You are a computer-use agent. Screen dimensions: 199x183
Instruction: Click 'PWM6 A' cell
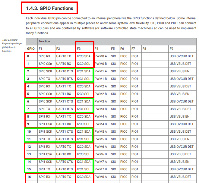click(101, 147)
